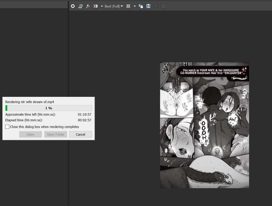Click the Open Folder button
272x206 pixels.
(x=55, y=134)
